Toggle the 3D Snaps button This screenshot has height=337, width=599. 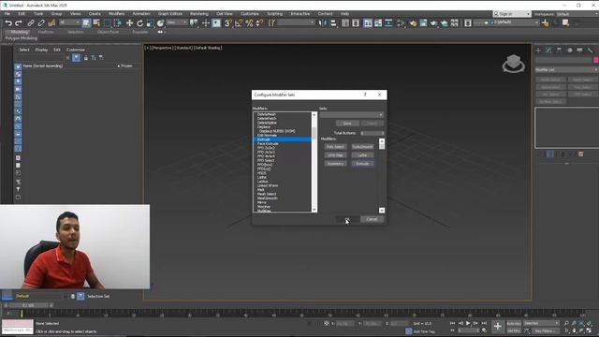click(x=227, y=22)
